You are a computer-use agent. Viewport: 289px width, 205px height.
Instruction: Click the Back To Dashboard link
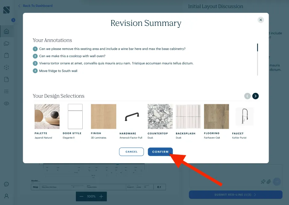35,6
